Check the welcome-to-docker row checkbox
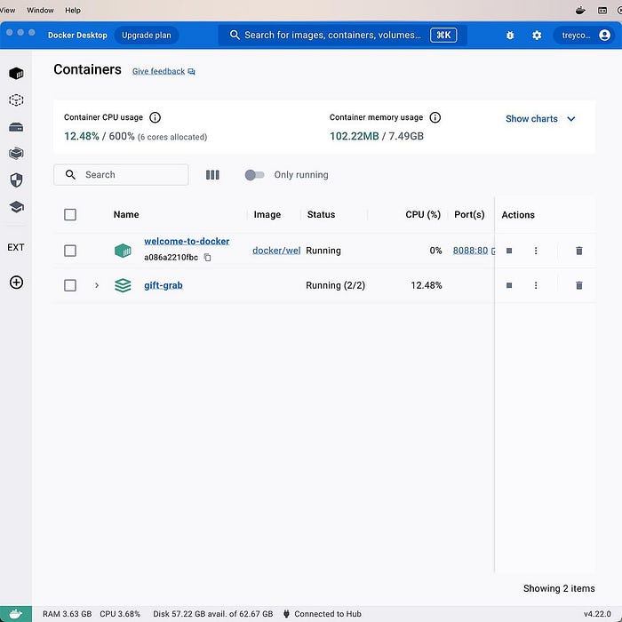This screenshot has height=622, width=622. pyautogui.click(x=70, y=251)
